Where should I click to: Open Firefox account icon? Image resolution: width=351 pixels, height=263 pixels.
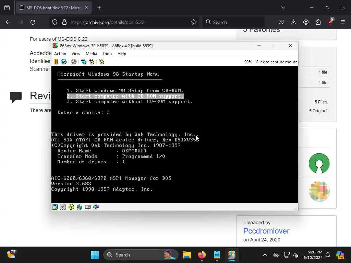point(306,22)
